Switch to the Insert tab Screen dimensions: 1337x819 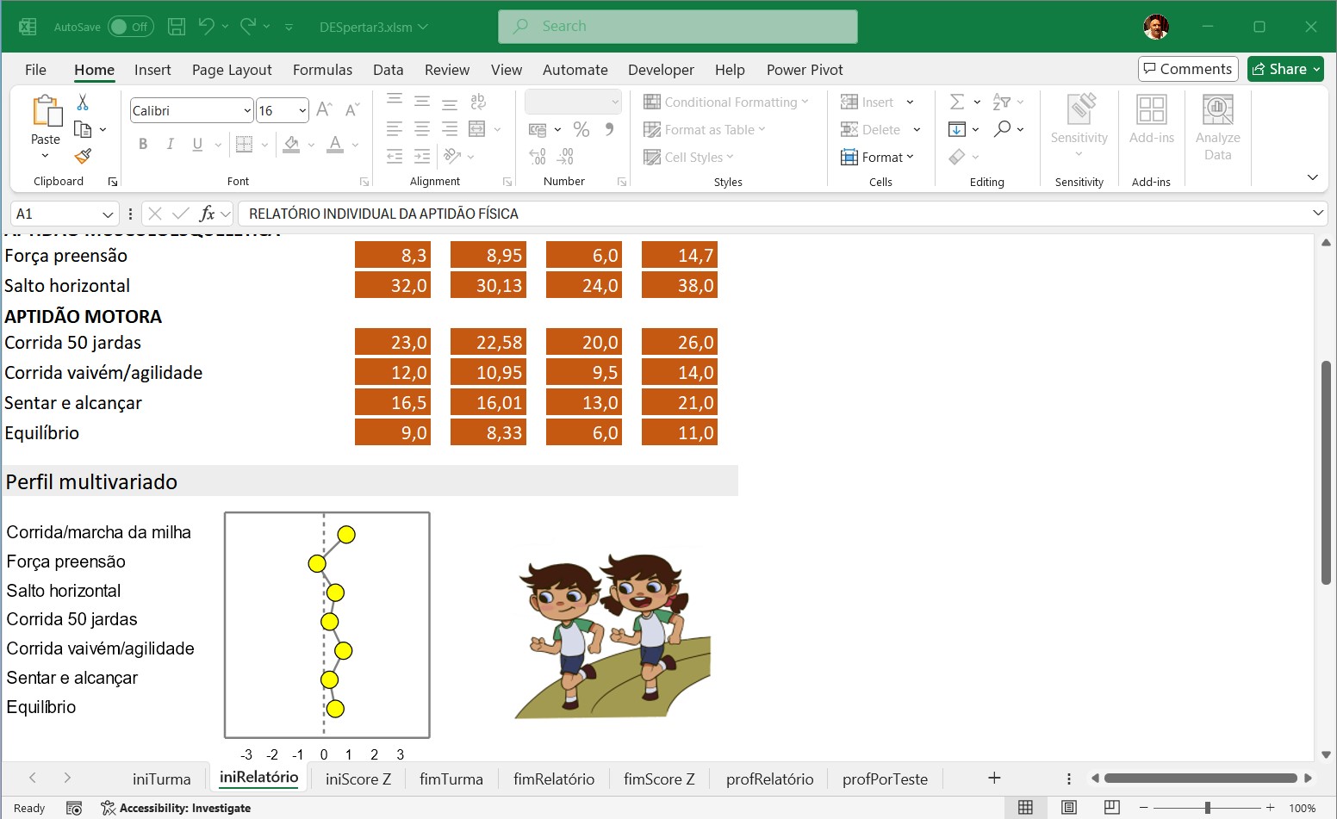[x=152, y=70]
